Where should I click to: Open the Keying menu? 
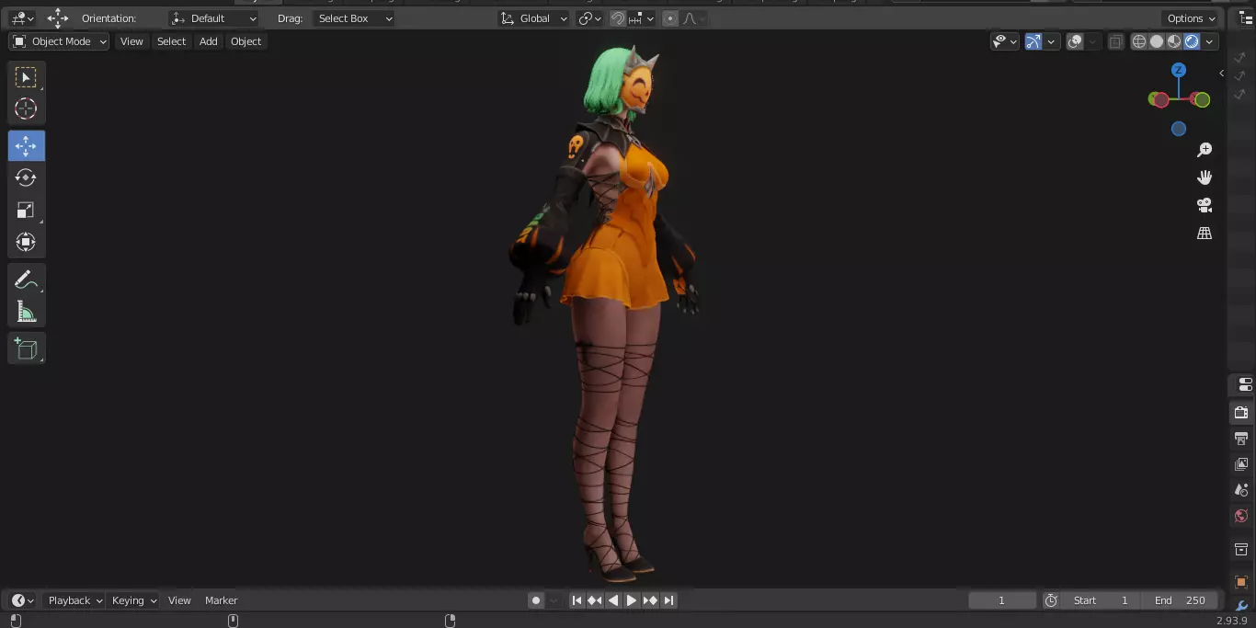pyautogui.click(x=133, y=600)
